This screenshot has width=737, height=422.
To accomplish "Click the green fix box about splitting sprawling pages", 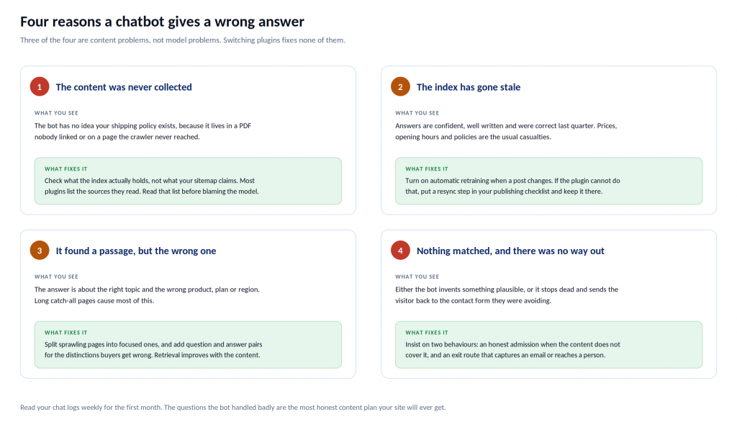I will tap(188, 344).
